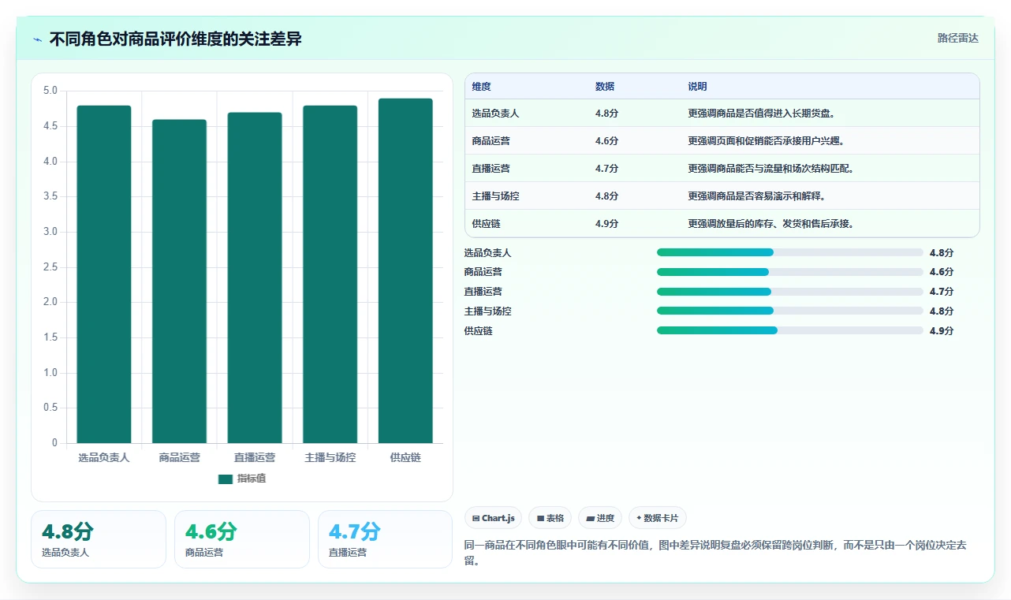This screenshot has width=1011, height=600.
Task: Click the 选品负责人 progress bar
Action: tap(789, 252)
